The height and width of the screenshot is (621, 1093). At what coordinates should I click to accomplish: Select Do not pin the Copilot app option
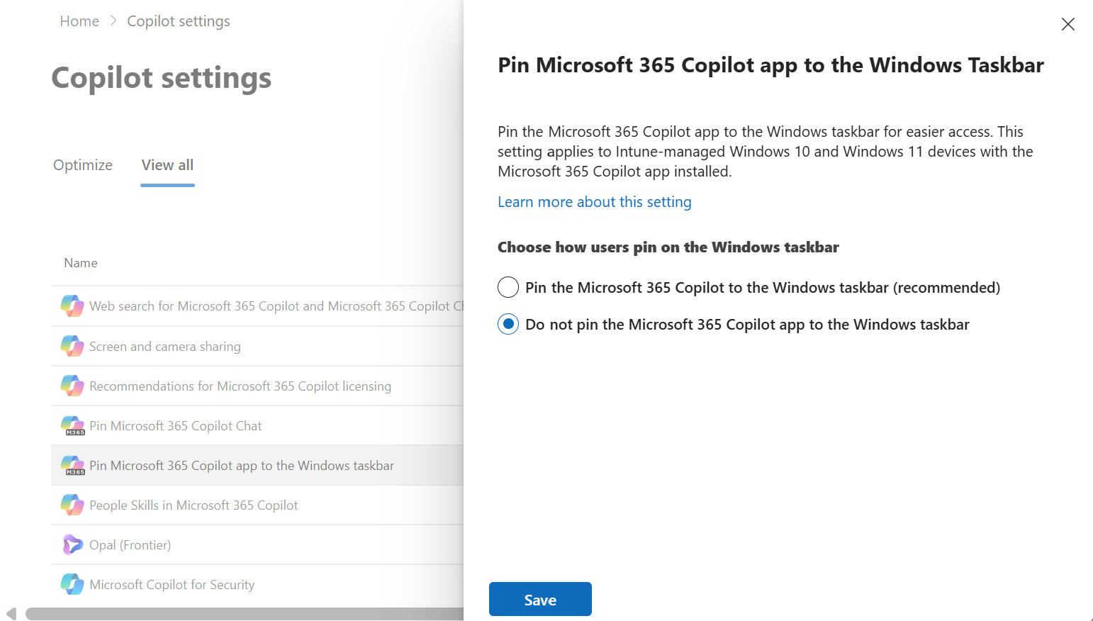click(508, 324)
